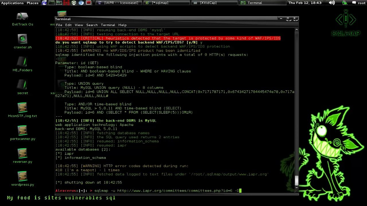Image resolution: width=367 pixels, height=206 pixels.
Task: Click 'Type: boolean-based blind' line
Action: pyautogui.click(x=93, y=67)
